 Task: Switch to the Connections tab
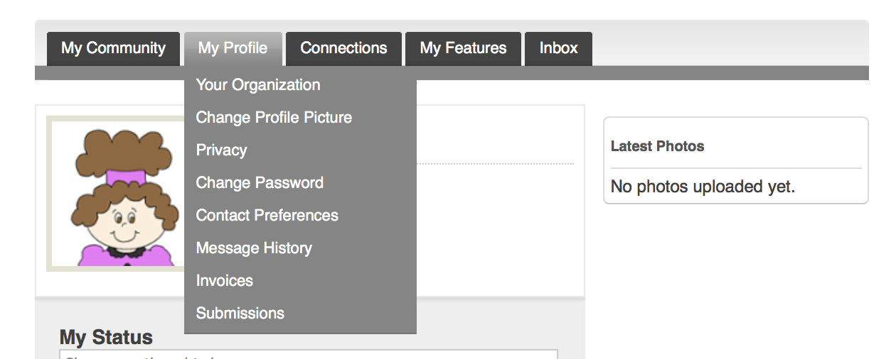343,48
